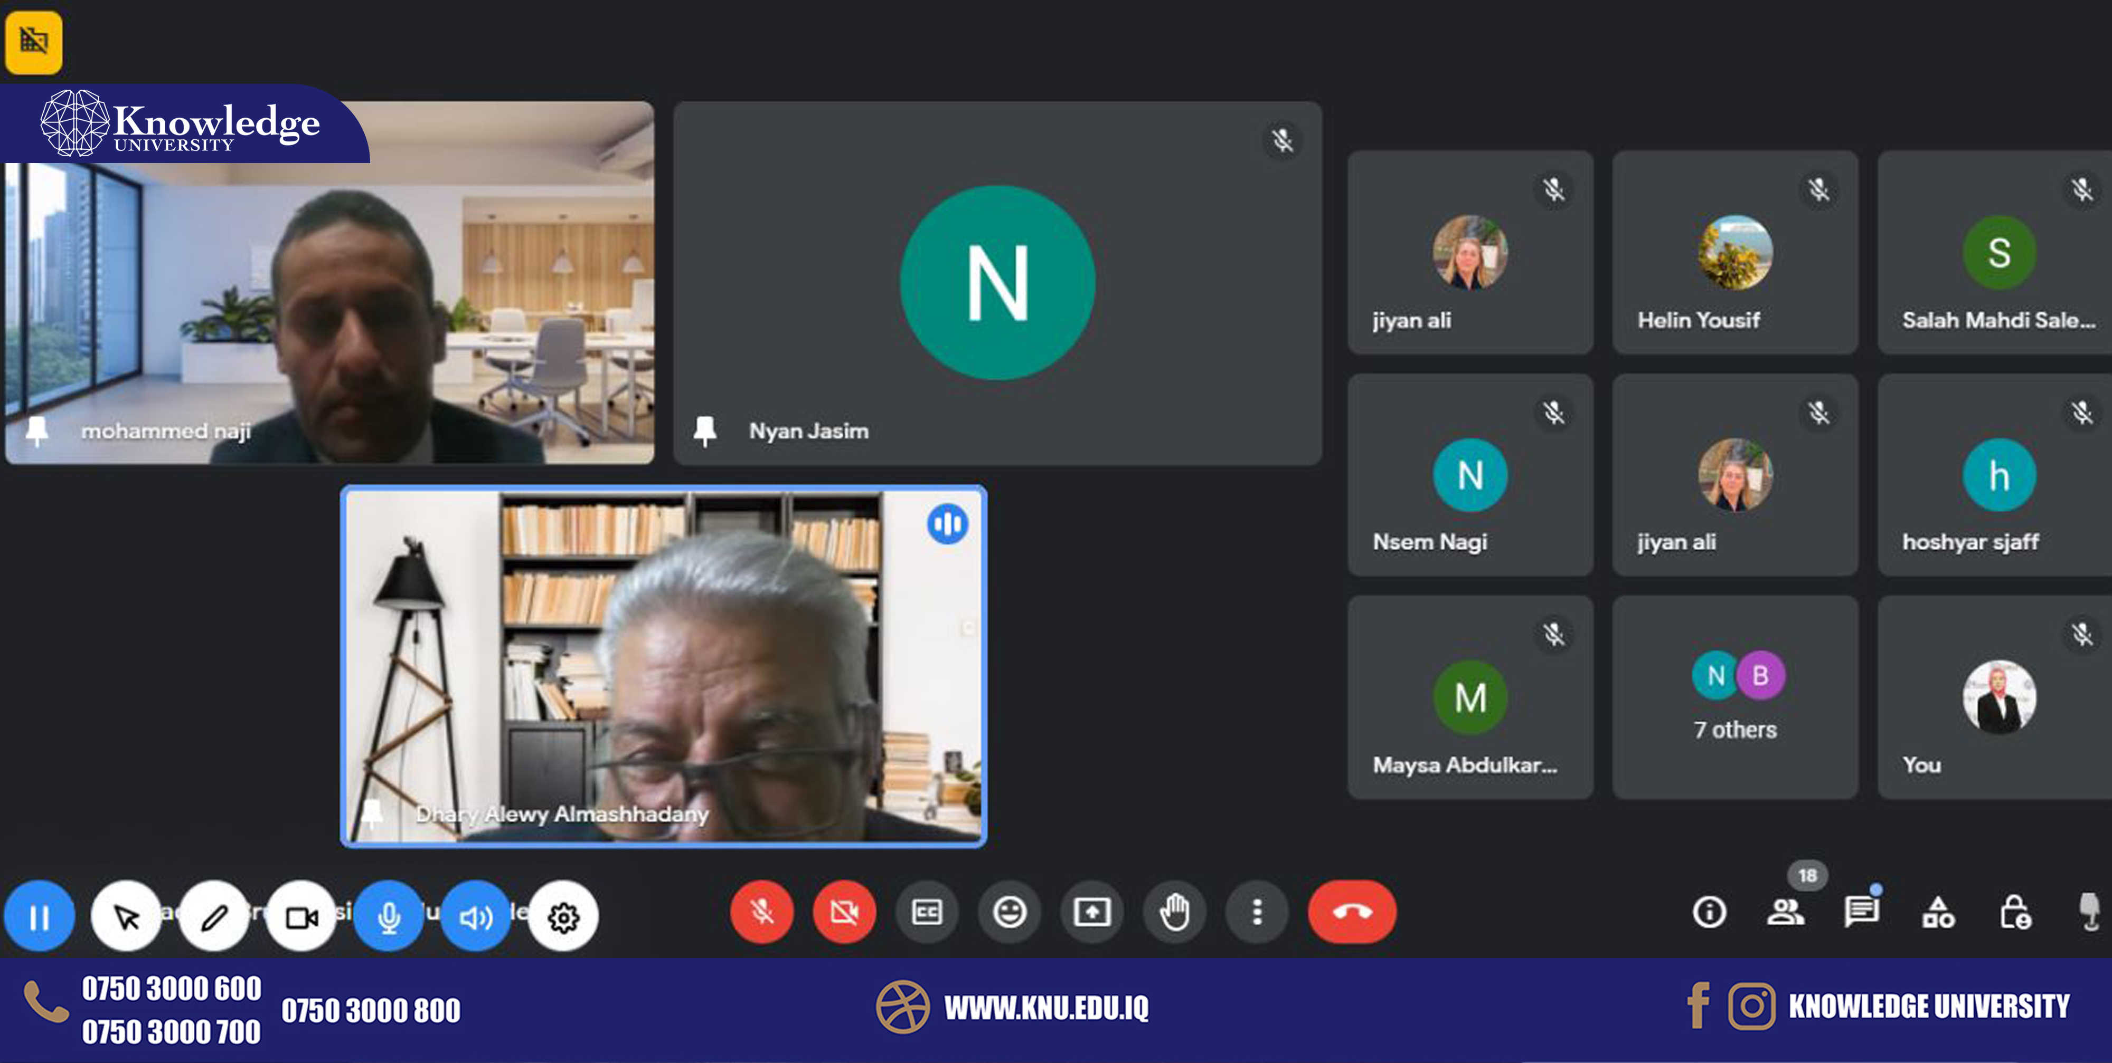Viewport: 2112px width, 1063px height.
Task: Click Maysa Abdulkar's M avatar
Action: tap(1470, 697)
